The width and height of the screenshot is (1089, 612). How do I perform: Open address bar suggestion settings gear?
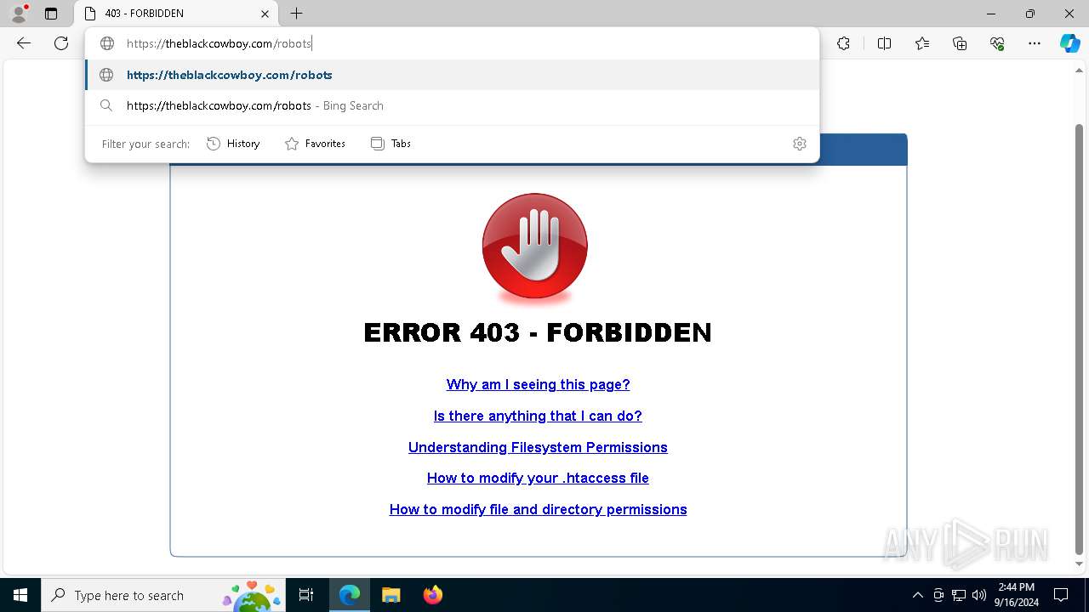click(799, 144)
